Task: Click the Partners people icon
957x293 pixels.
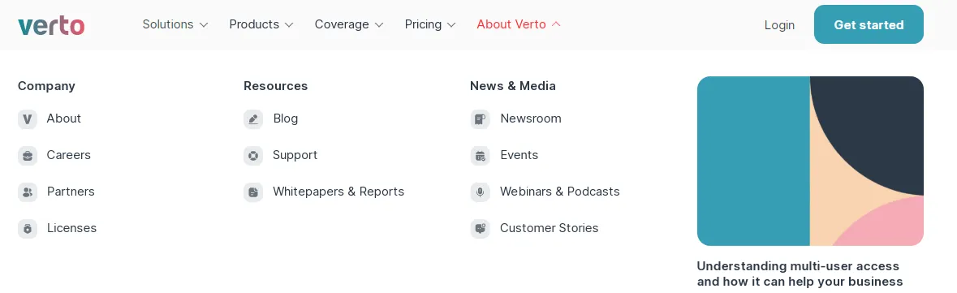Action: (x=28, y=192)
